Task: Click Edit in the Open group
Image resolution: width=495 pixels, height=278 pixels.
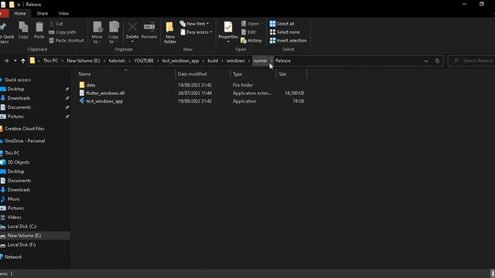Action: coord(248,32)
